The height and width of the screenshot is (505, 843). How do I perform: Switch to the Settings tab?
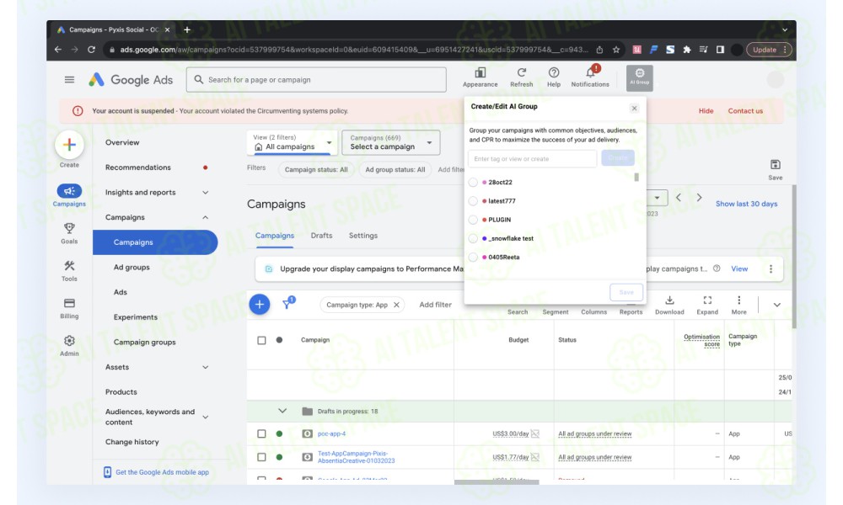362,236
